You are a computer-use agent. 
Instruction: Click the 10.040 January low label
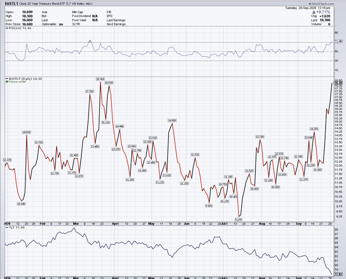coord(21,204)
